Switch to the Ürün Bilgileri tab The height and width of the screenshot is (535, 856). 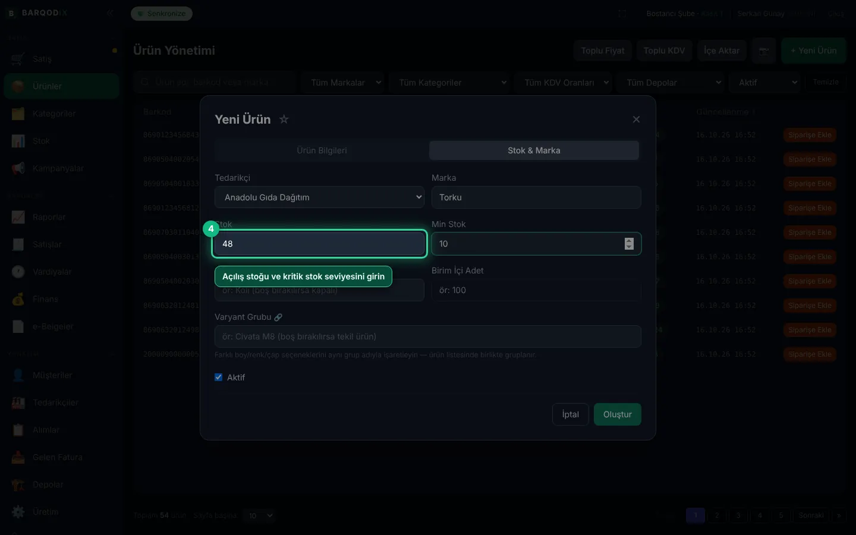coord(322,150)
